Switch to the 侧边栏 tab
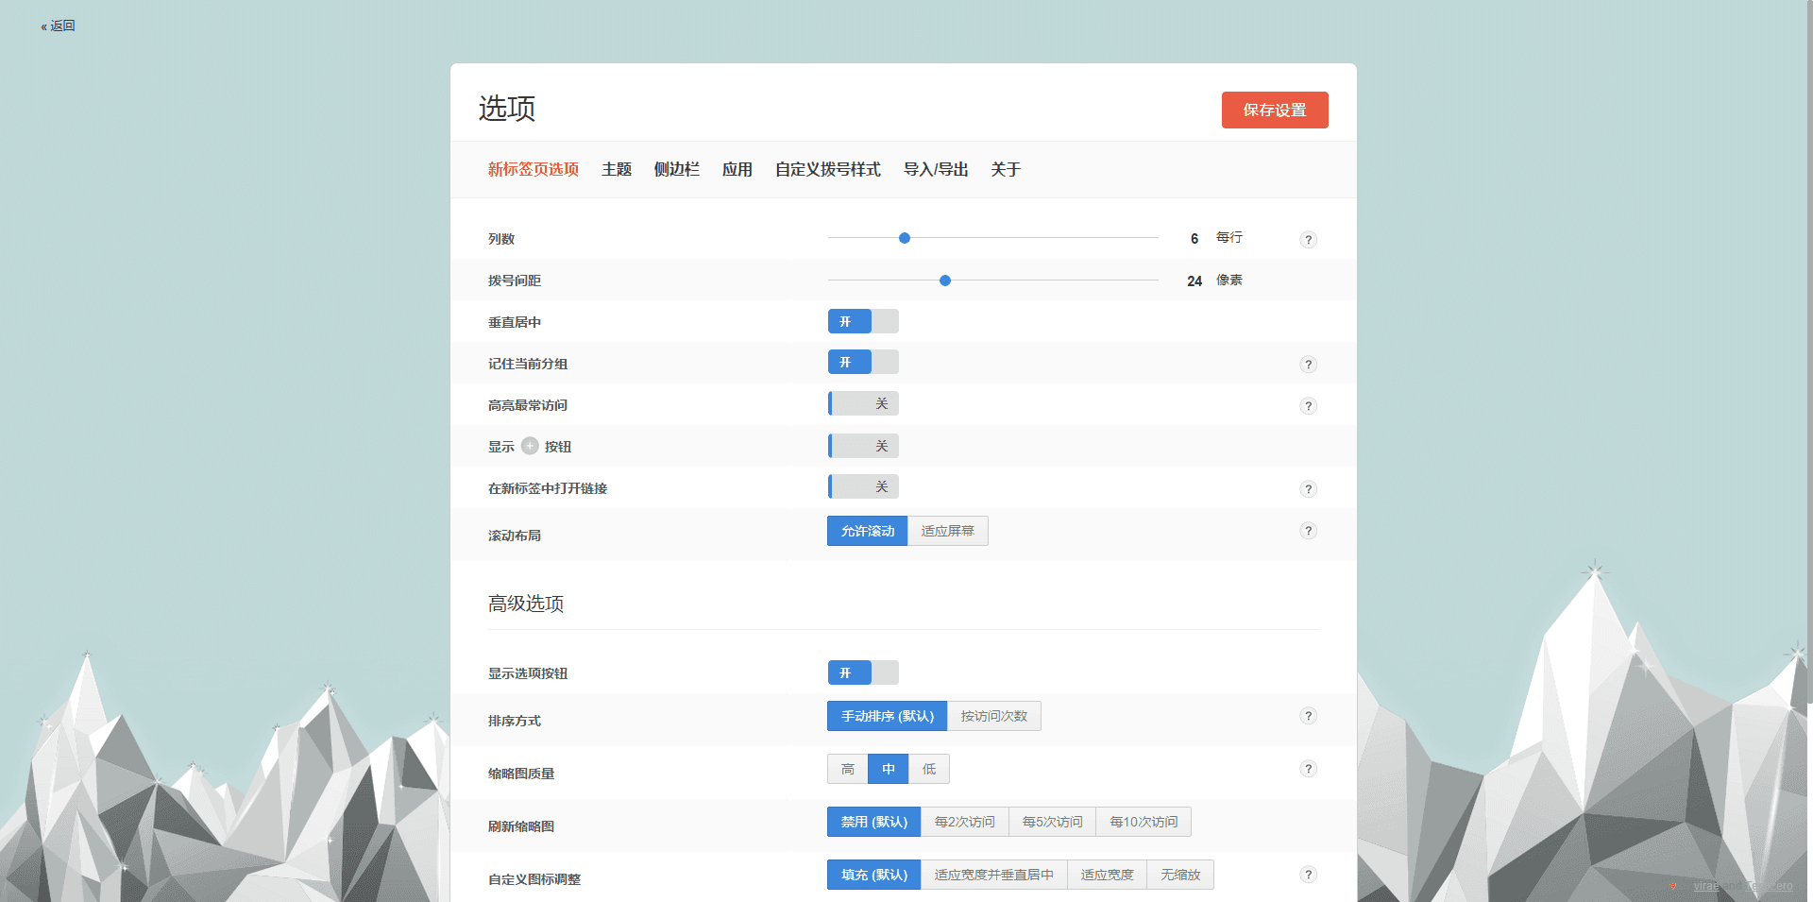Image resolution: width=1813 pixels, height=902 pixels. coord(677,169)
